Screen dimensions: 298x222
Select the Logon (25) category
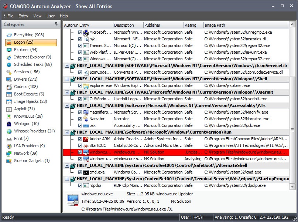tap(31, 43)
